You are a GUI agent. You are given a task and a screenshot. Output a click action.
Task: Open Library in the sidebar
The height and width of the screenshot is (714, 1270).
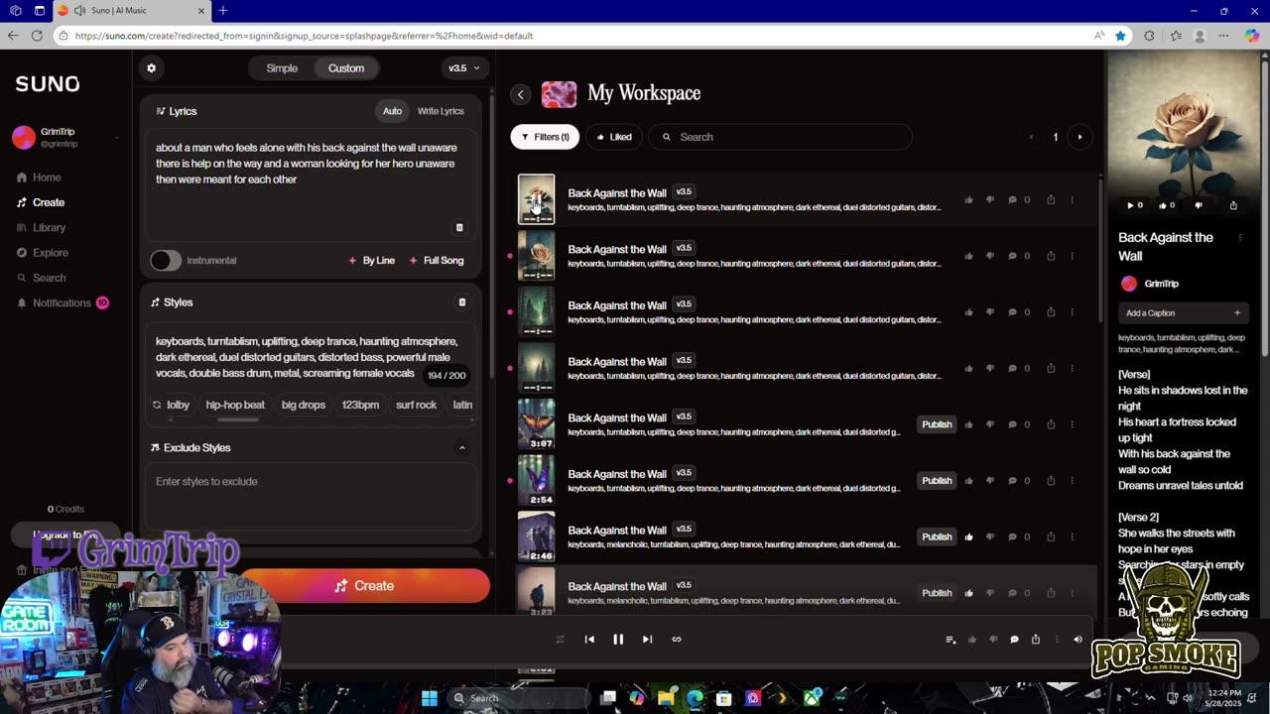pyautogui.click(x=49, y=228)
